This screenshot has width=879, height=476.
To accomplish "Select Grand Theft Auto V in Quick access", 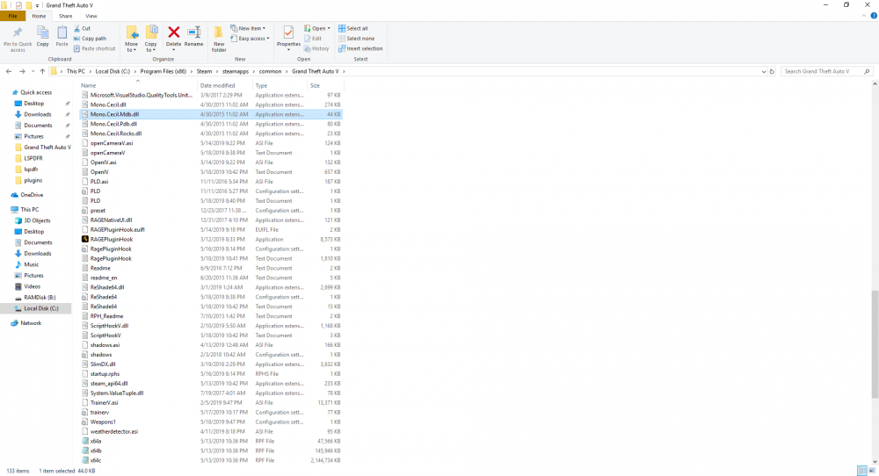I will tap(47, 148).
